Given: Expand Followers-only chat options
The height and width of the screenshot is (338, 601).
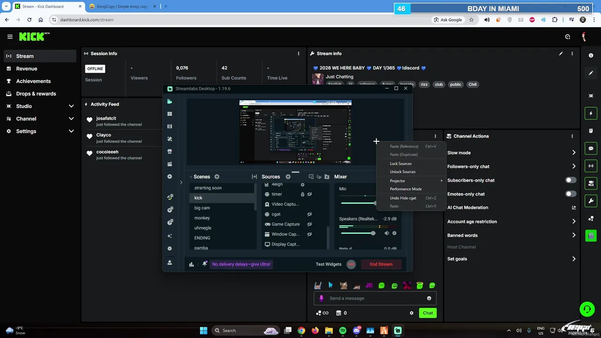Looking at the screenshot, I should tap(574, 166).
